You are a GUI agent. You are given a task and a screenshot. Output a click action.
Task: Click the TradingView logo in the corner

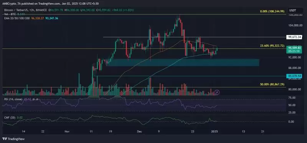pyautogui.click(x=13, y=139)
